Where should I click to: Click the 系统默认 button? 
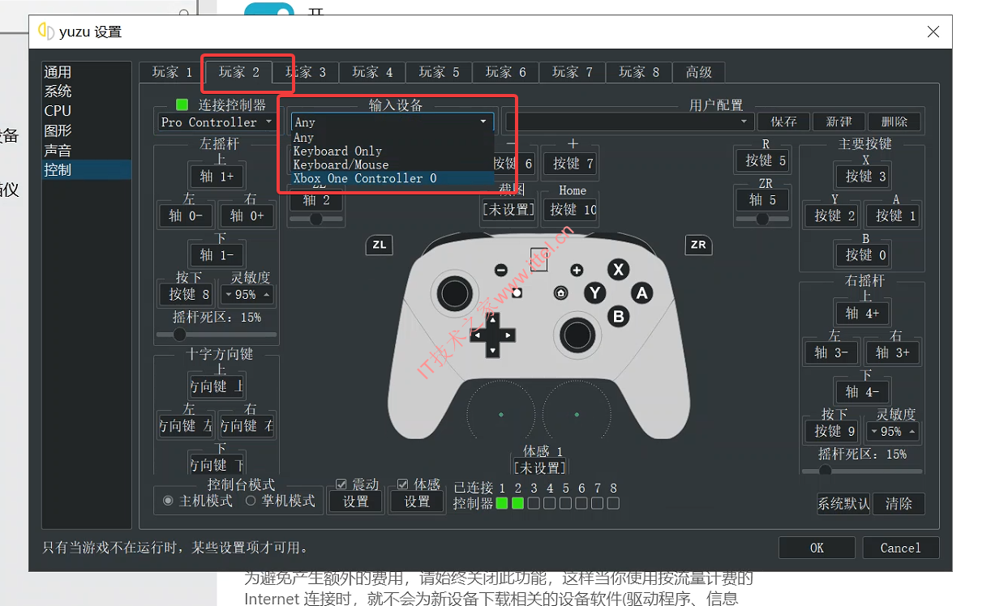[843, 504]
